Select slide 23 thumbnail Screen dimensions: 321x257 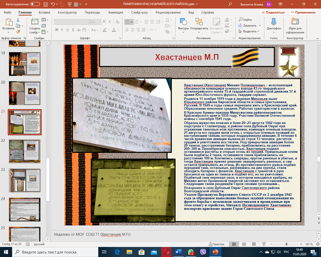(25, 180)
